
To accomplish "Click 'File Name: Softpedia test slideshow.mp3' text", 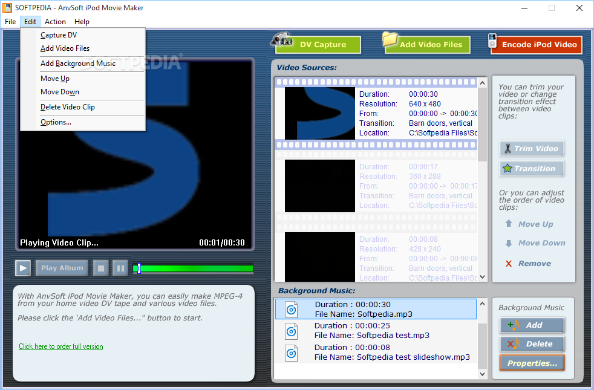I will tap(392, 357).
